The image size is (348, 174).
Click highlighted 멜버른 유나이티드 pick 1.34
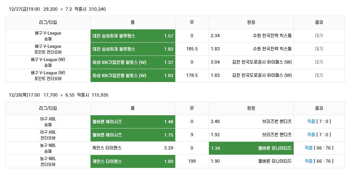[251, 148]
